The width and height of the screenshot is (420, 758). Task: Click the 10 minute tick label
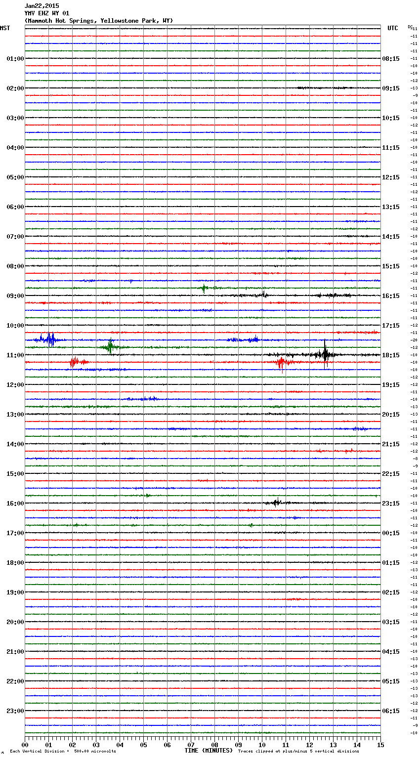262,745
